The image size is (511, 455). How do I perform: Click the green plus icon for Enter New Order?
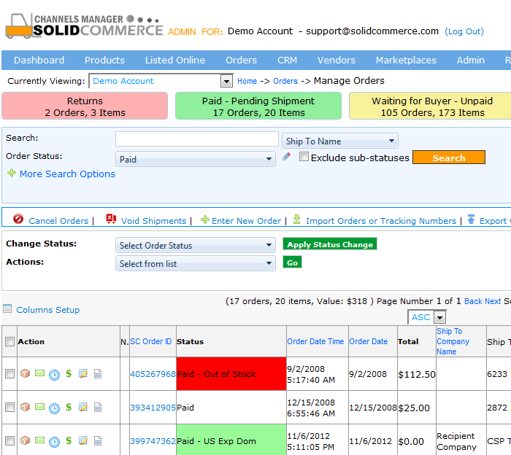[204, 219]
